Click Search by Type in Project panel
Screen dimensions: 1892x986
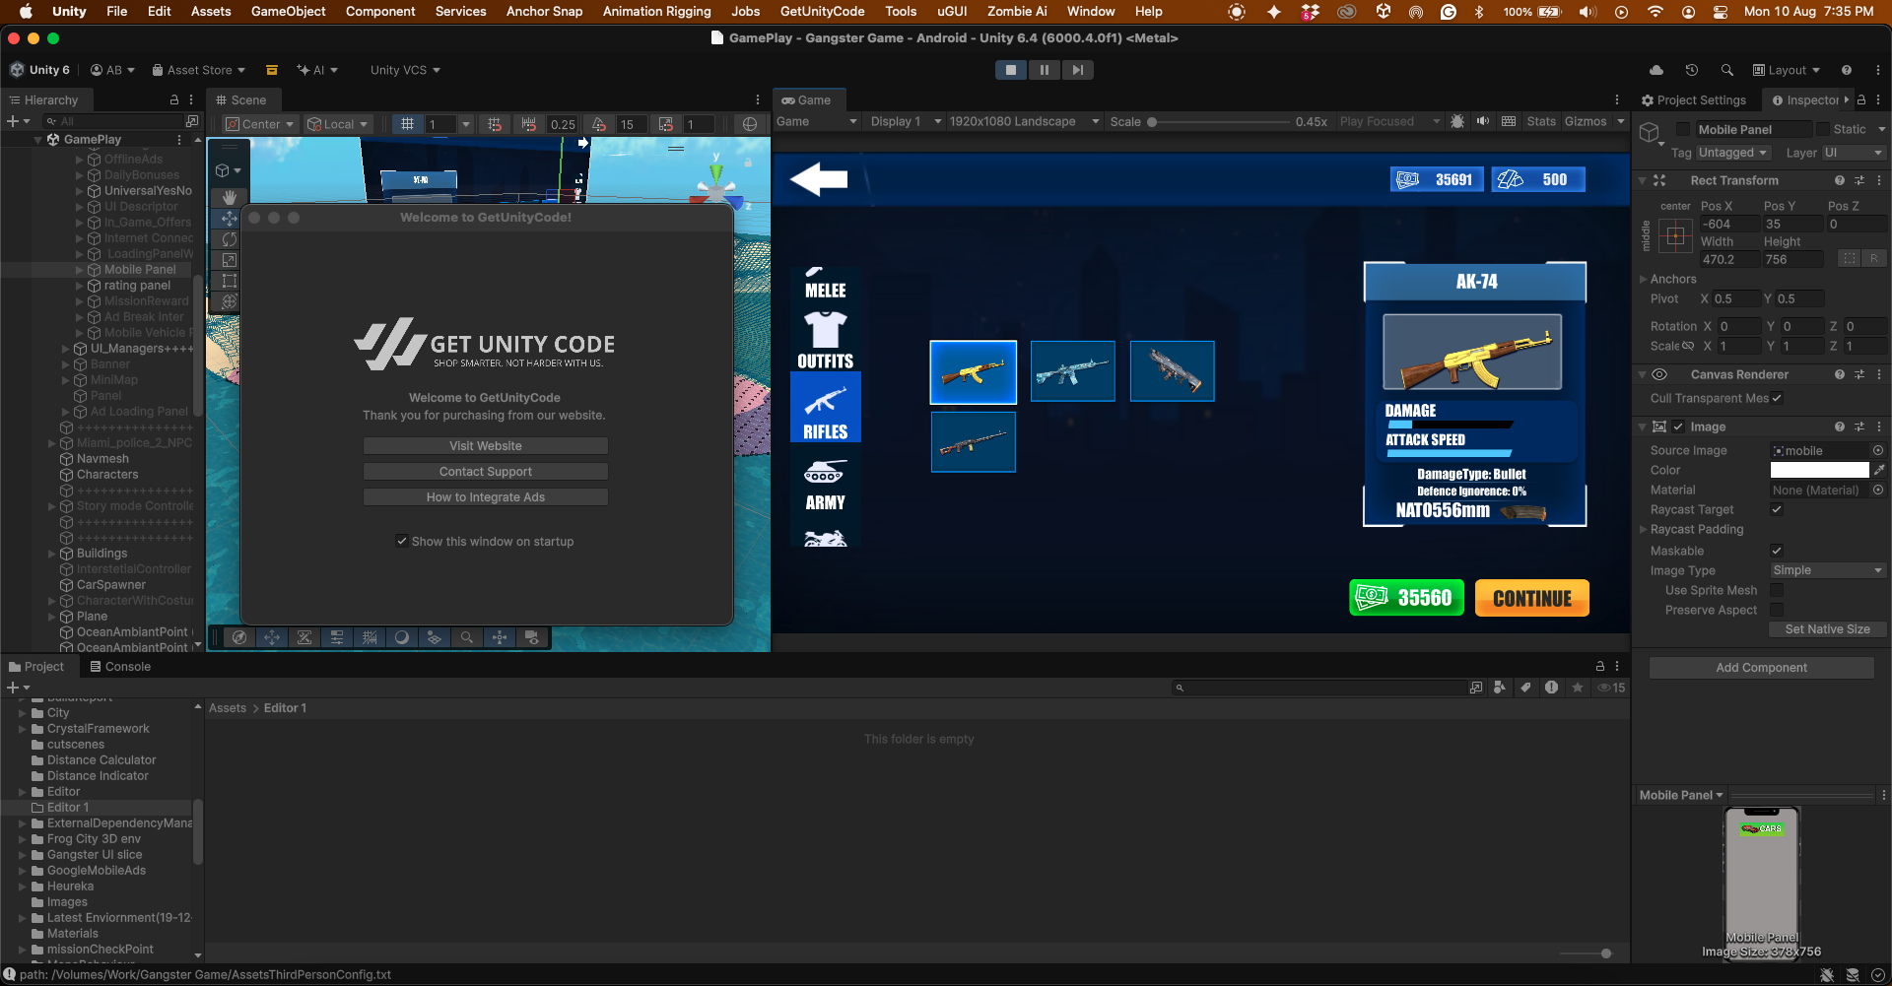(x=1500, y=688)
